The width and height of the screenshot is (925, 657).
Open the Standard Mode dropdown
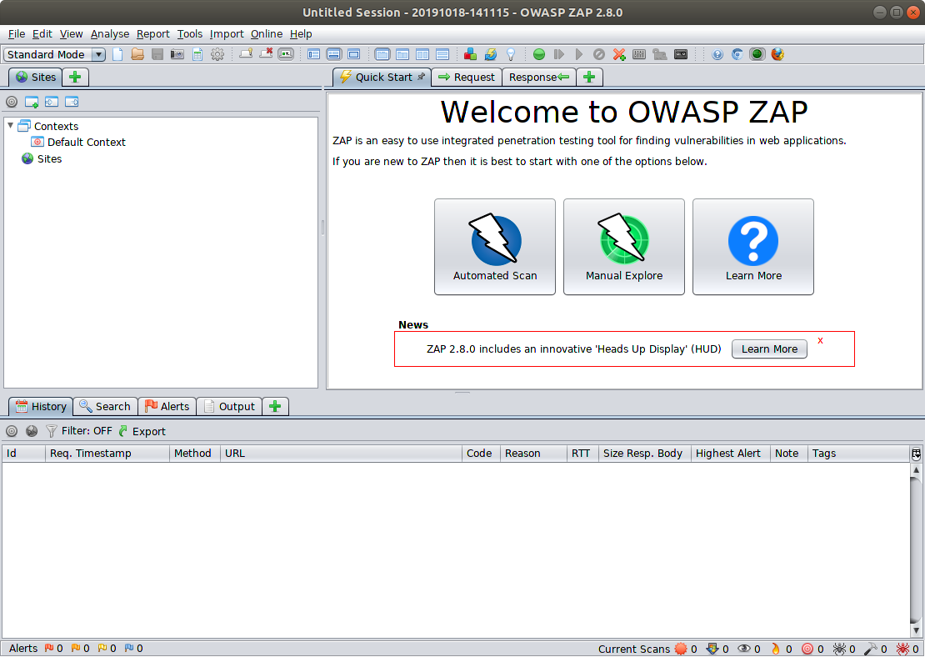(x=54, y=54)
